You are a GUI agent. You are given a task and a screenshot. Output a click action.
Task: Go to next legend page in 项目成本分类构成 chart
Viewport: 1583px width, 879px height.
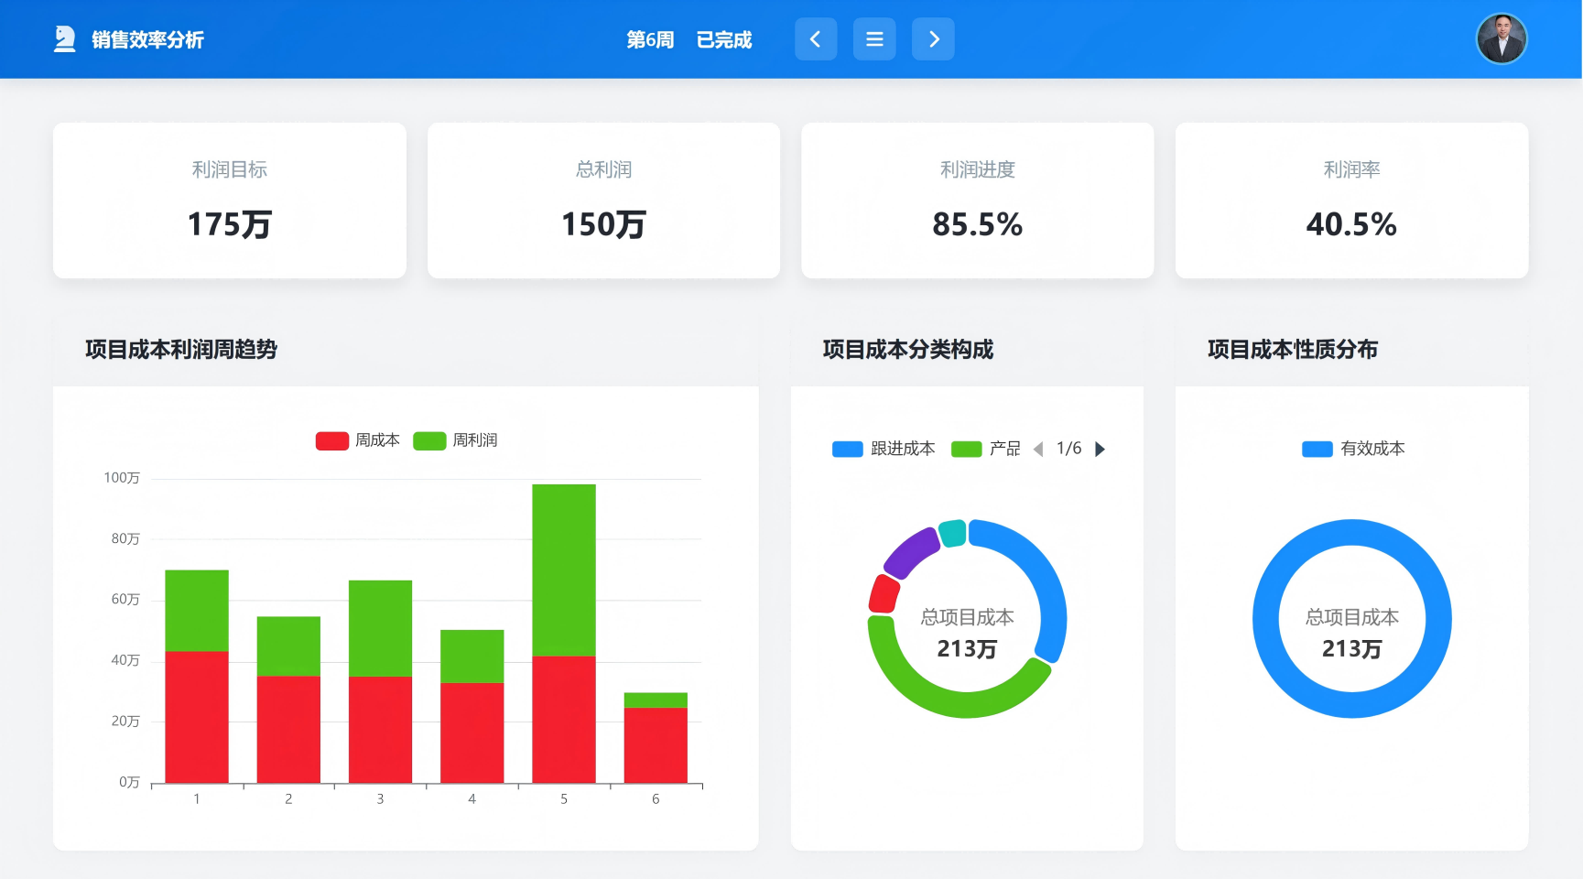pos(1101,449)
